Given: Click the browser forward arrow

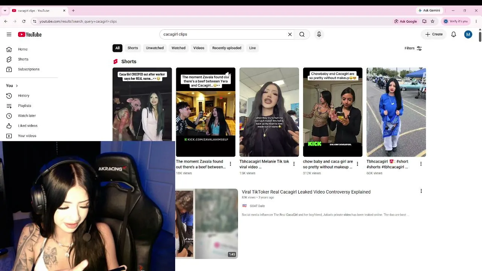Looking at the screenshot, I should point(15,21).
